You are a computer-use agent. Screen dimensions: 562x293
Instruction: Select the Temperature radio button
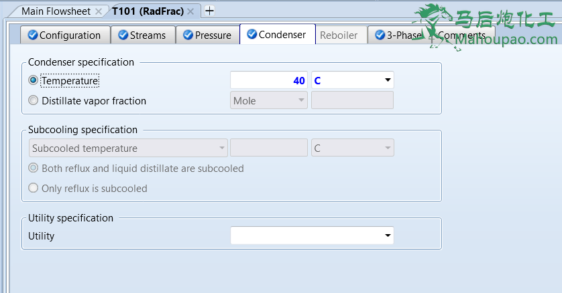click(x=34, y=80)
